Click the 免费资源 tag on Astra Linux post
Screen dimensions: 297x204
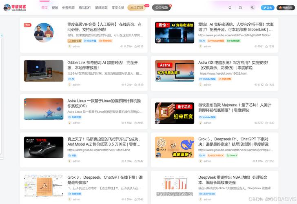coord(75,117)
